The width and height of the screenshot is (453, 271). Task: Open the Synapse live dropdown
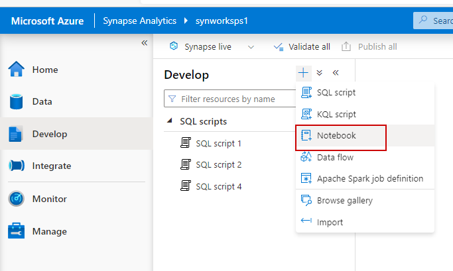(x=251, y=47)
